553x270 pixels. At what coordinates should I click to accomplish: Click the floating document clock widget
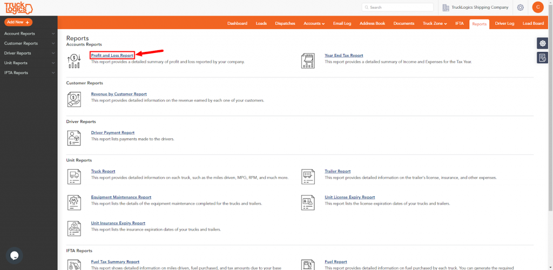542,57
